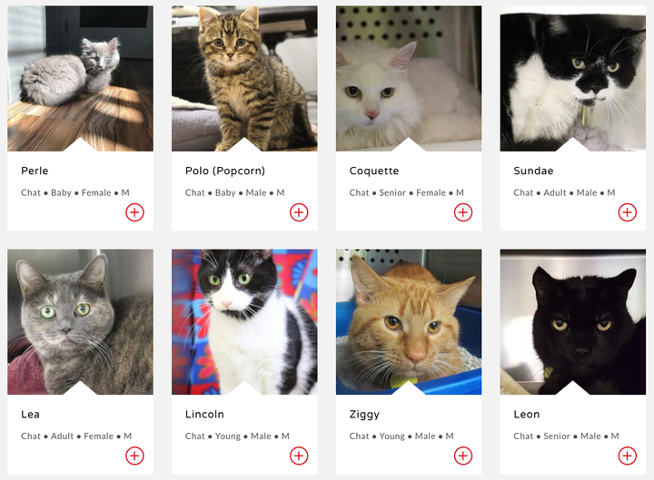Click the red plus icon on Perle's card
This screenshot has height=480, width=654.
(134, 212)
